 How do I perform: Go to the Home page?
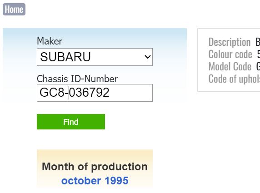pos(14,9)
